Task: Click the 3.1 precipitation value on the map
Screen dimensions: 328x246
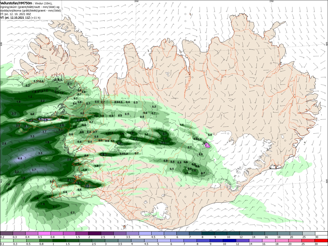Action: [x=26, y=126]
